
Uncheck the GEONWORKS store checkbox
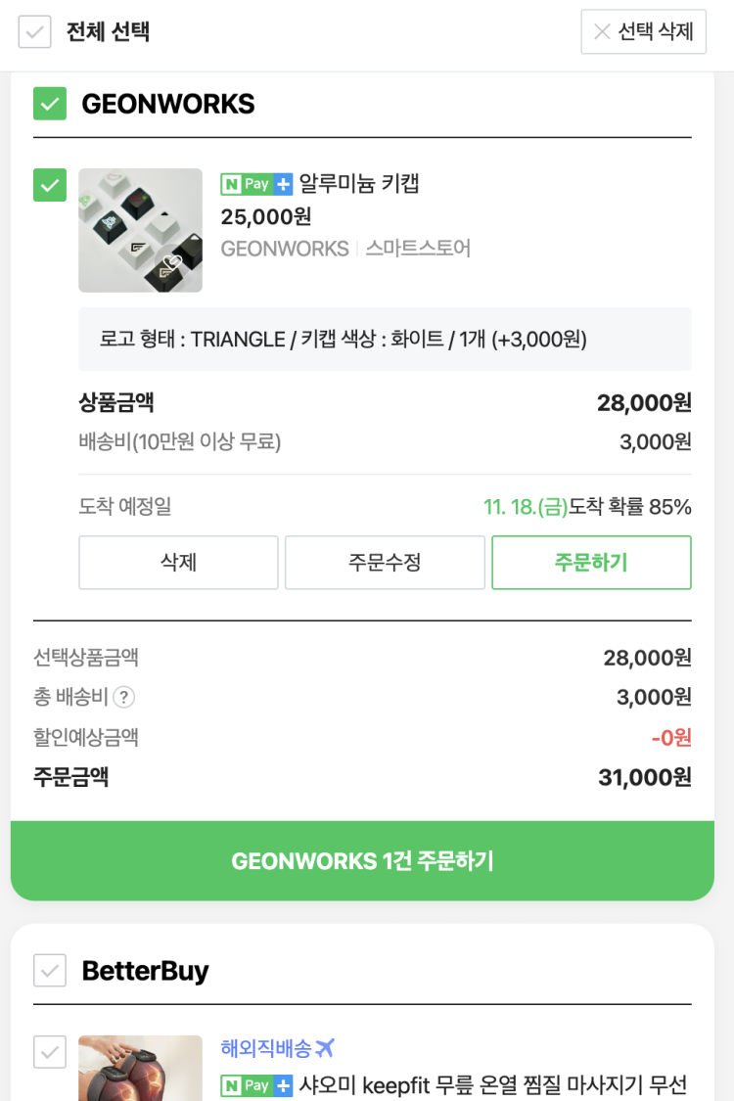pyautogui.click(x=50, y=104)
